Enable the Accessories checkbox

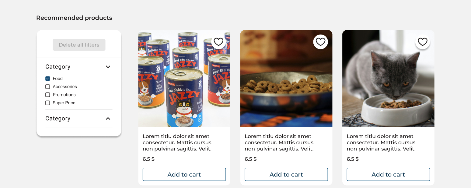point(48,87)
